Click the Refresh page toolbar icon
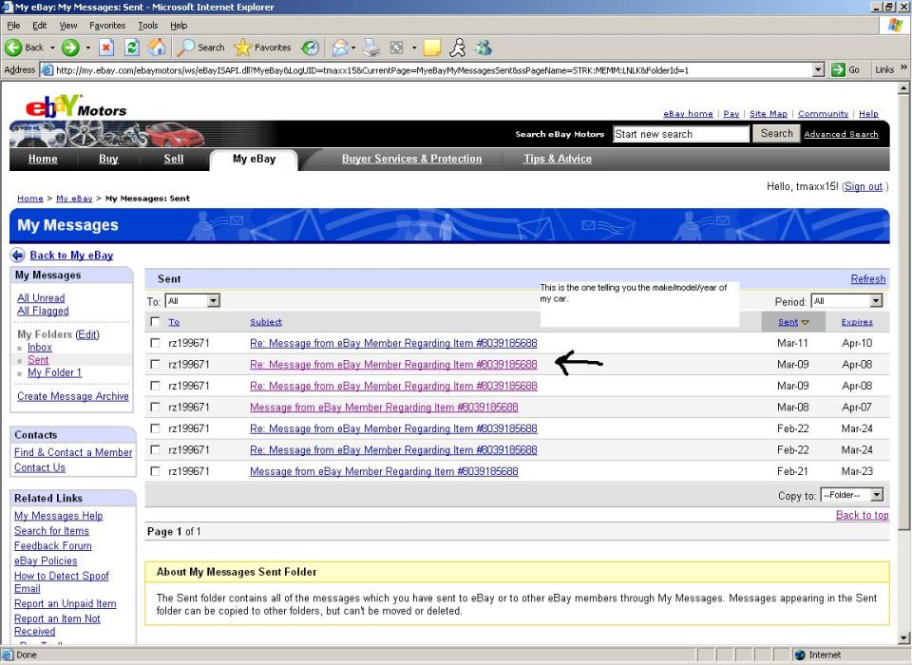This screenshot has height=665, width=912. point(132,47)
